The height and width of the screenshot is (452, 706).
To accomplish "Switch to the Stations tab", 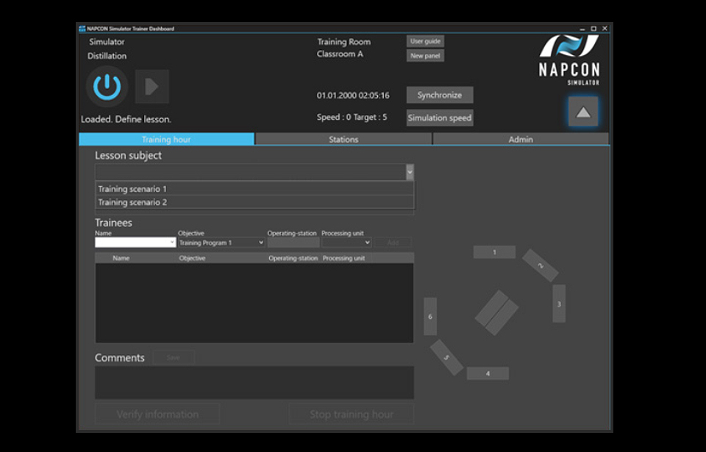I will coord(343,139).
